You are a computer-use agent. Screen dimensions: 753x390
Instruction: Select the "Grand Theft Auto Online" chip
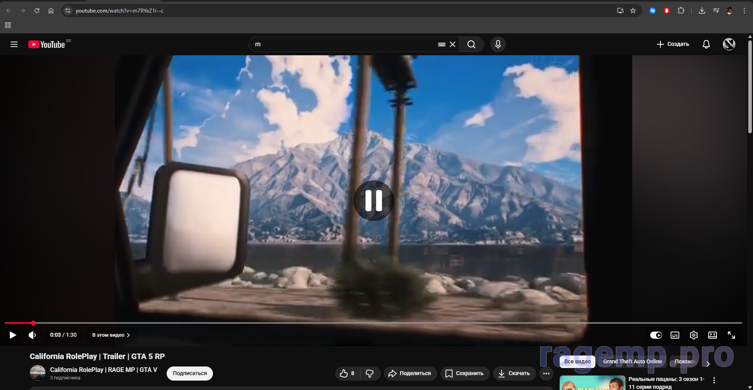(632, 361)
